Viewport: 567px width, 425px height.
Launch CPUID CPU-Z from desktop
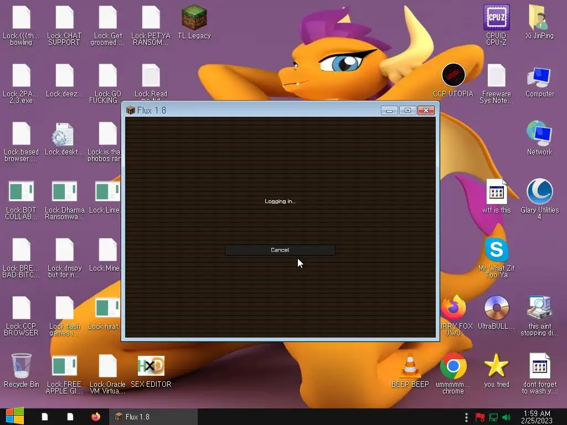pyautogui.click(x=496, y=24)
